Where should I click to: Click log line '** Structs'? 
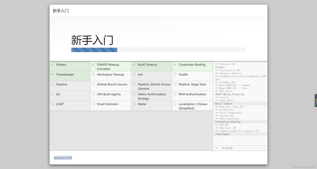(x=222, y=97)
